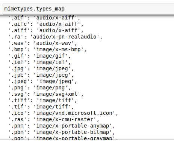Screen dimensions: 174x141
Task: Select the 'image/svg+xml' value text
Action: (57, 94)
